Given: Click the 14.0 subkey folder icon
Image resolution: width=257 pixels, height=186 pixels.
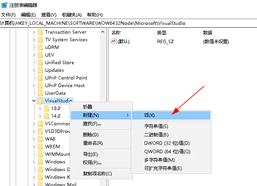Looking at the screenshot, I should (x=47, y=116).
